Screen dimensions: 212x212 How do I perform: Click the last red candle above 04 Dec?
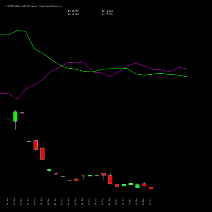click(x=151, y=188)
